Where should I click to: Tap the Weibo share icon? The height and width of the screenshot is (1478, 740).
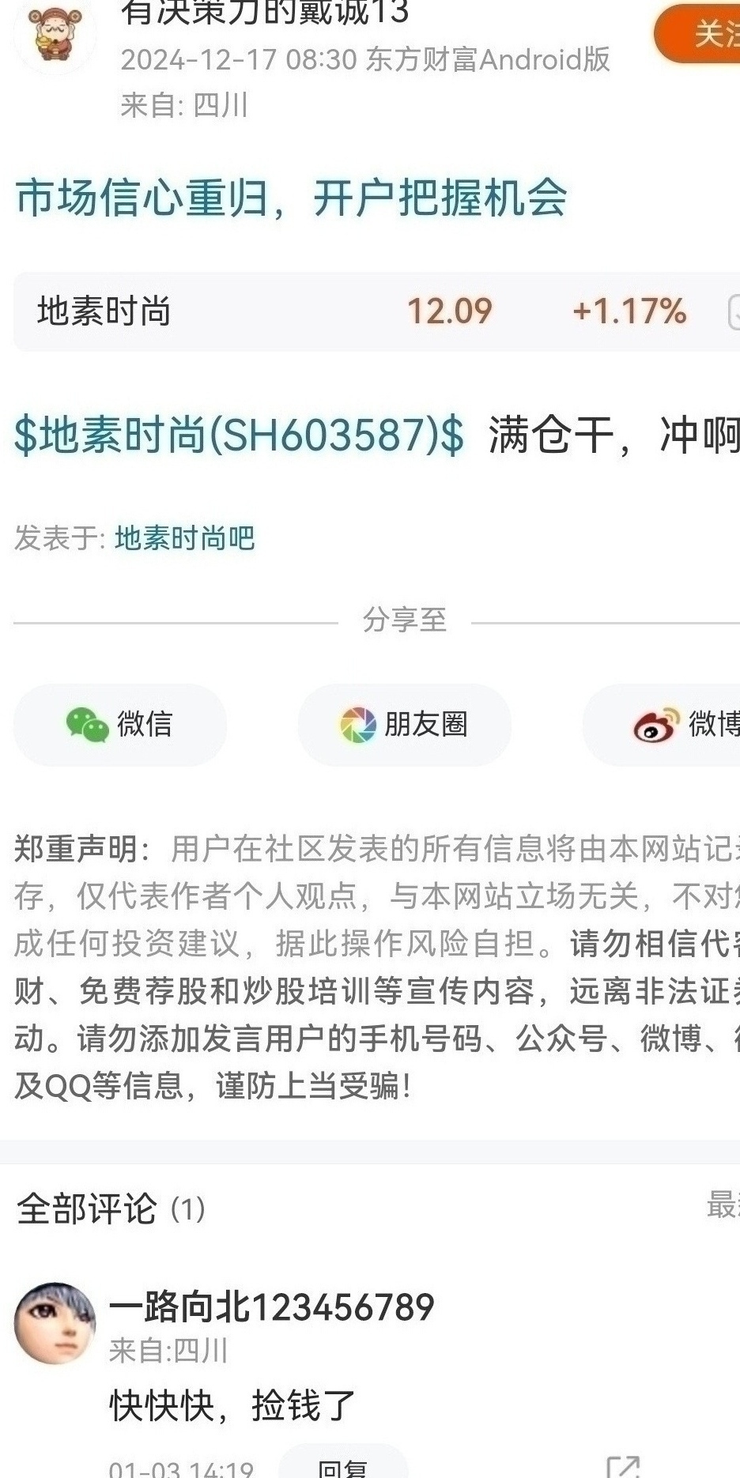tap(655, 724)
